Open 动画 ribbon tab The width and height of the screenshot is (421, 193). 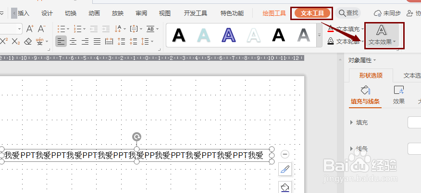pos(94,13)
